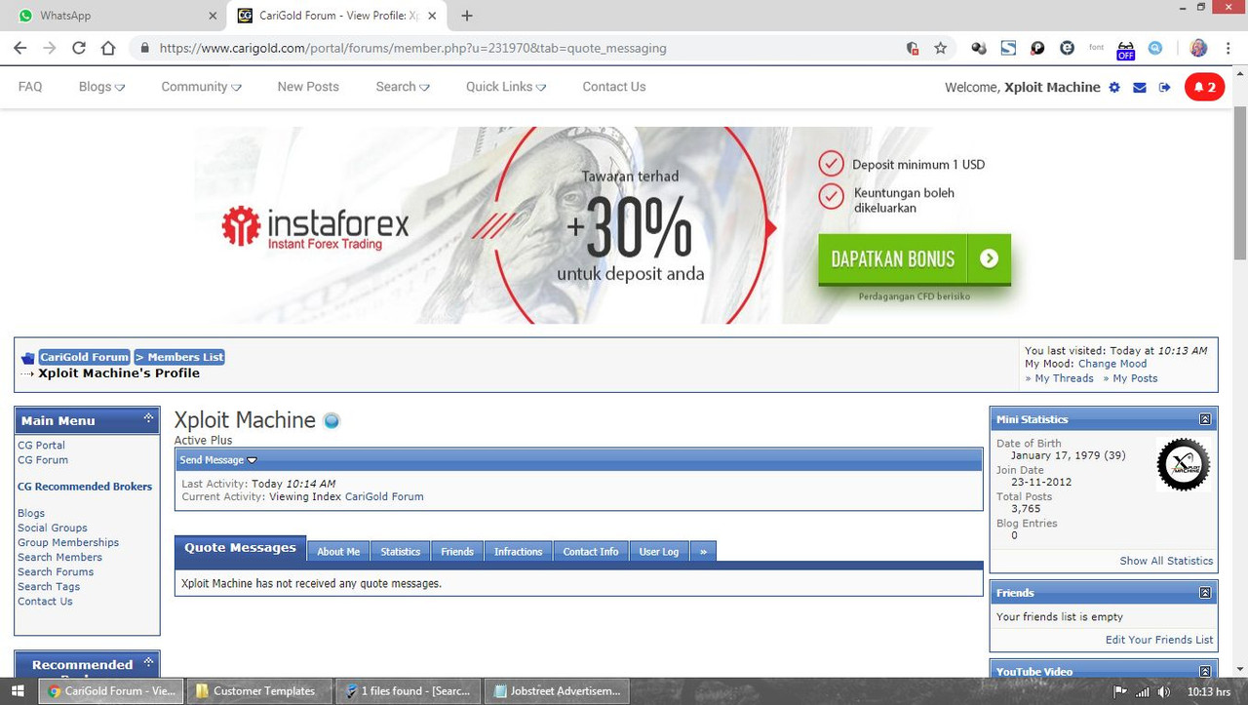Open the user settings gear icon

pos(1114,87)
